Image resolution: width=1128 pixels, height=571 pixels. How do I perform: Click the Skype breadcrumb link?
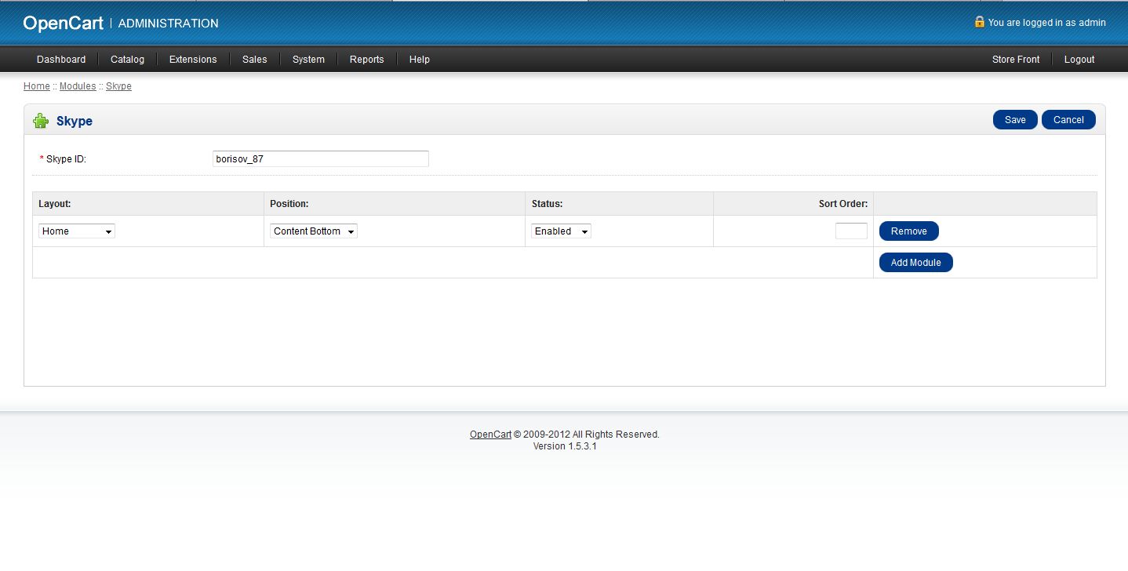(118, 86)
